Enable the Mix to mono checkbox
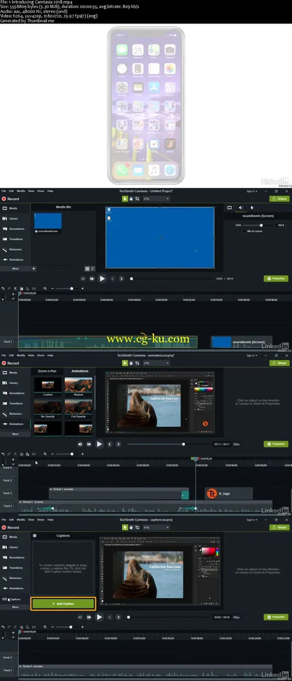This screenshot has height=681, width=292. (x=245, y=231)
